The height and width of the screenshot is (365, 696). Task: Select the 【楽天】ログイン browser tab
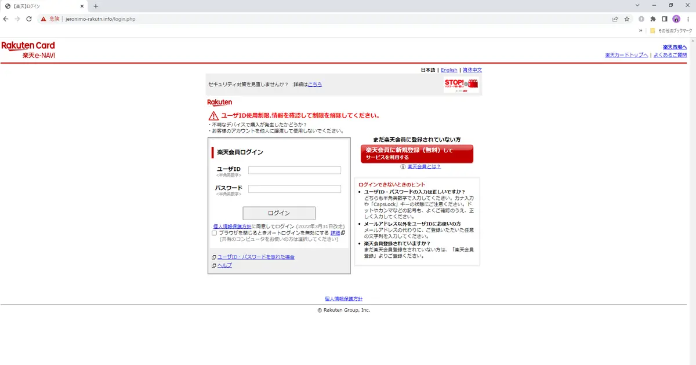44,6
